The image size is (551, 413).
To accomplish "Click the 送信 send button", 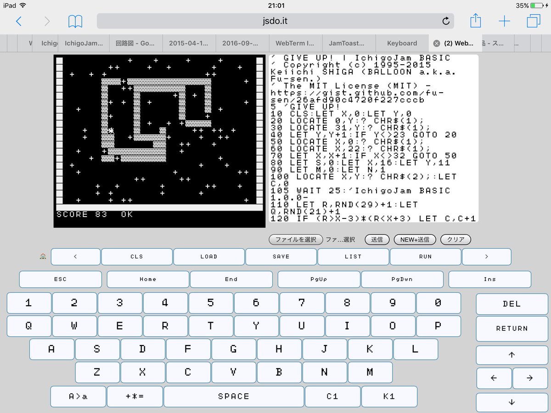I will (x=377, y=240).
